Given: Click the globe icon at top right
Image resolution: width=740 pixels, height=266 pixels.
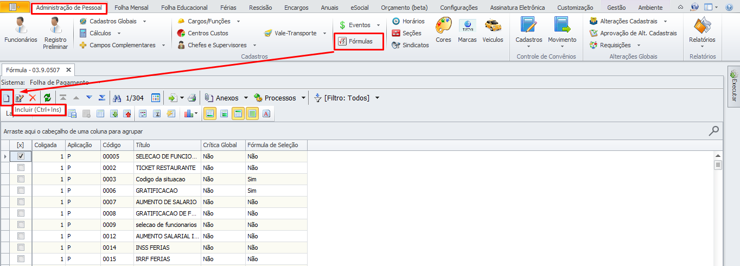Looking at the screenshot, I should click(695, 7).
